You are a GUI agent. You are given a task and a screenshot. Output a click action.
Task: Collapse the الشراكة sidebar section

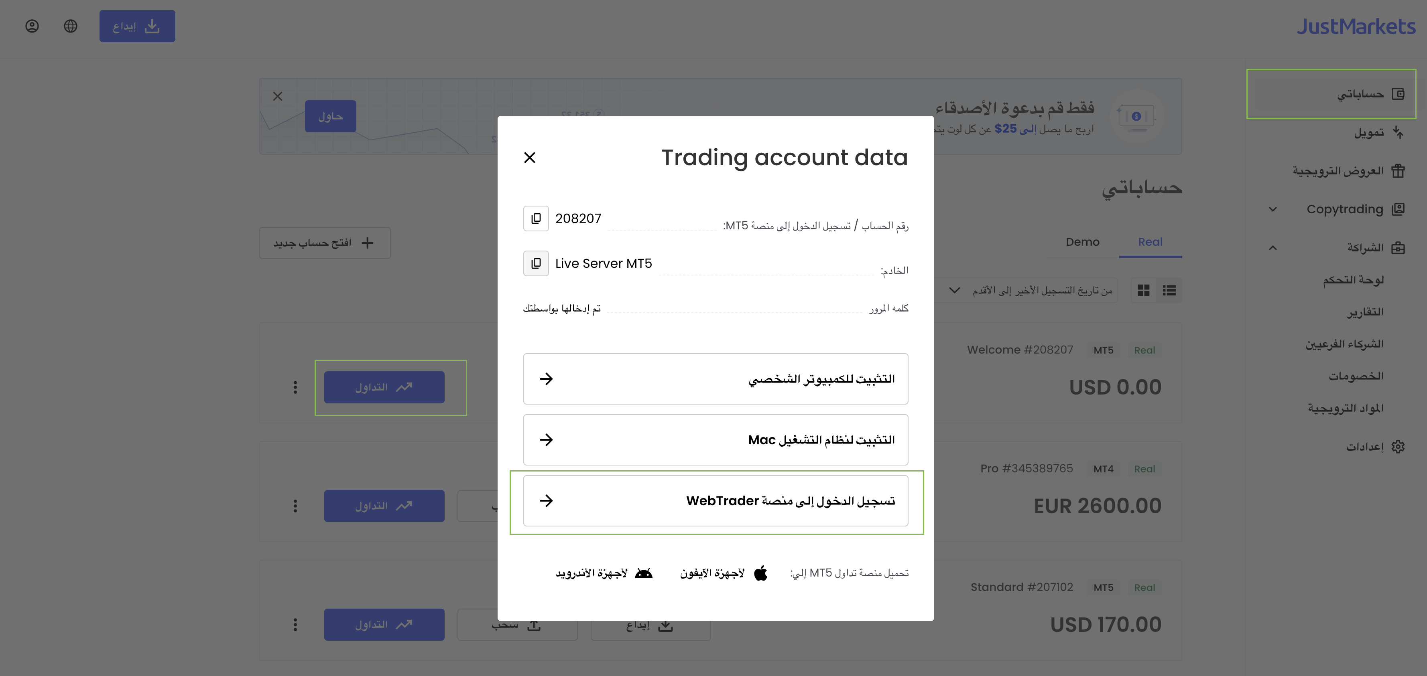click(x=1273, y=247)
